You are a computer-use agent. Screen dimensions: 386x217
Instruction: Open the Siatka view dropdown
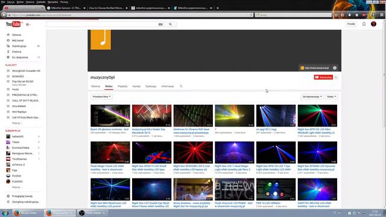[331, 96]
